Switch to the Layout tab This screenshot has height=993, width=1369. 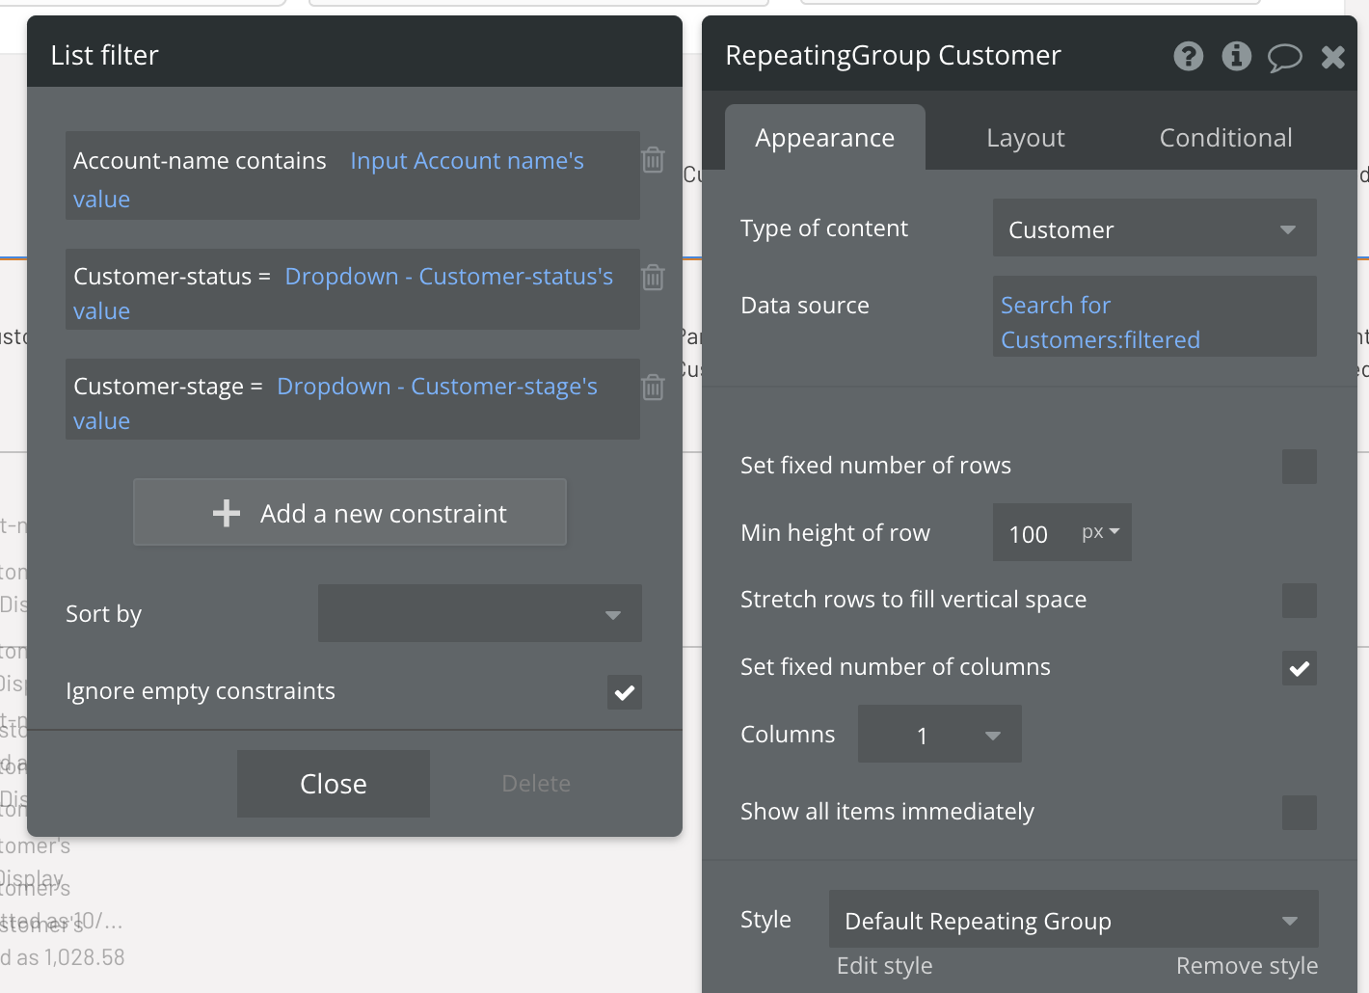pos(1025,139)
